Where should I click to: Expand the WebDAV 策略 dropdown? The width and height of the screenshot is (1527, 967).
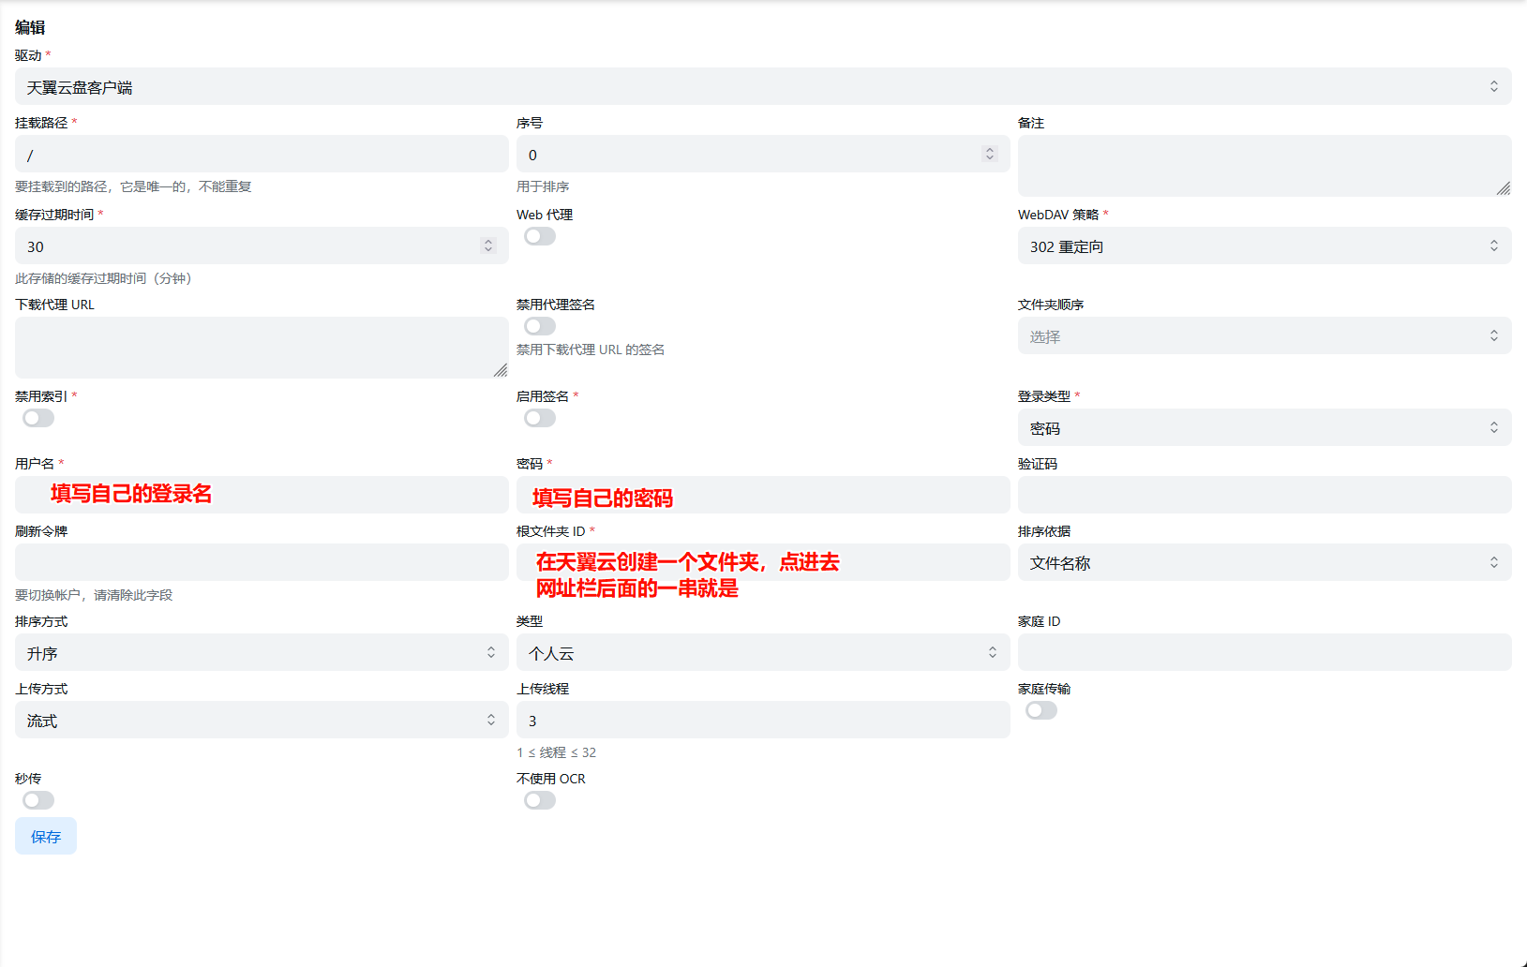coord(1264,246)
